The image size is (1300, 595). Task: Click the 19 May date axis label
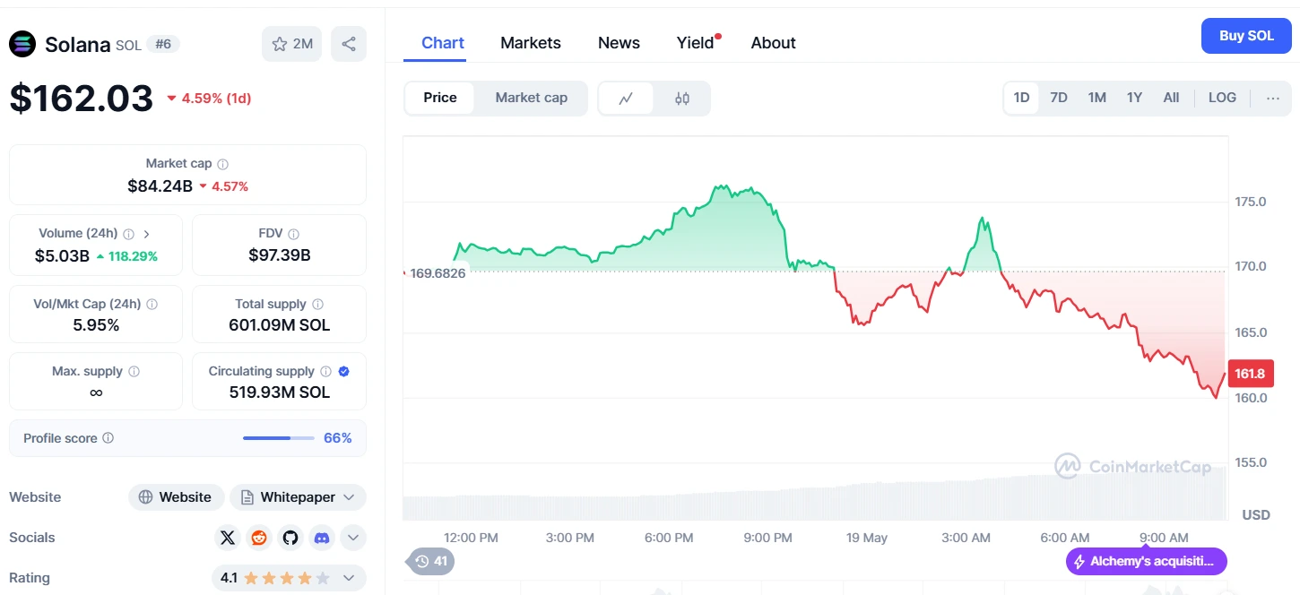coord(867,538)
